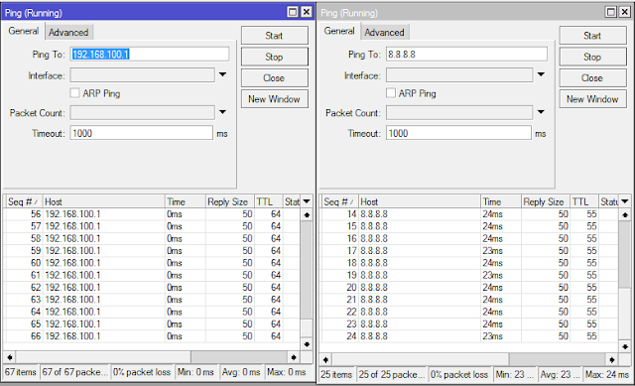The width and height of the screenshot is (635, 386).
Task: Click '67 of 67 packe...' status entry
Action: (x=75, y=372)
